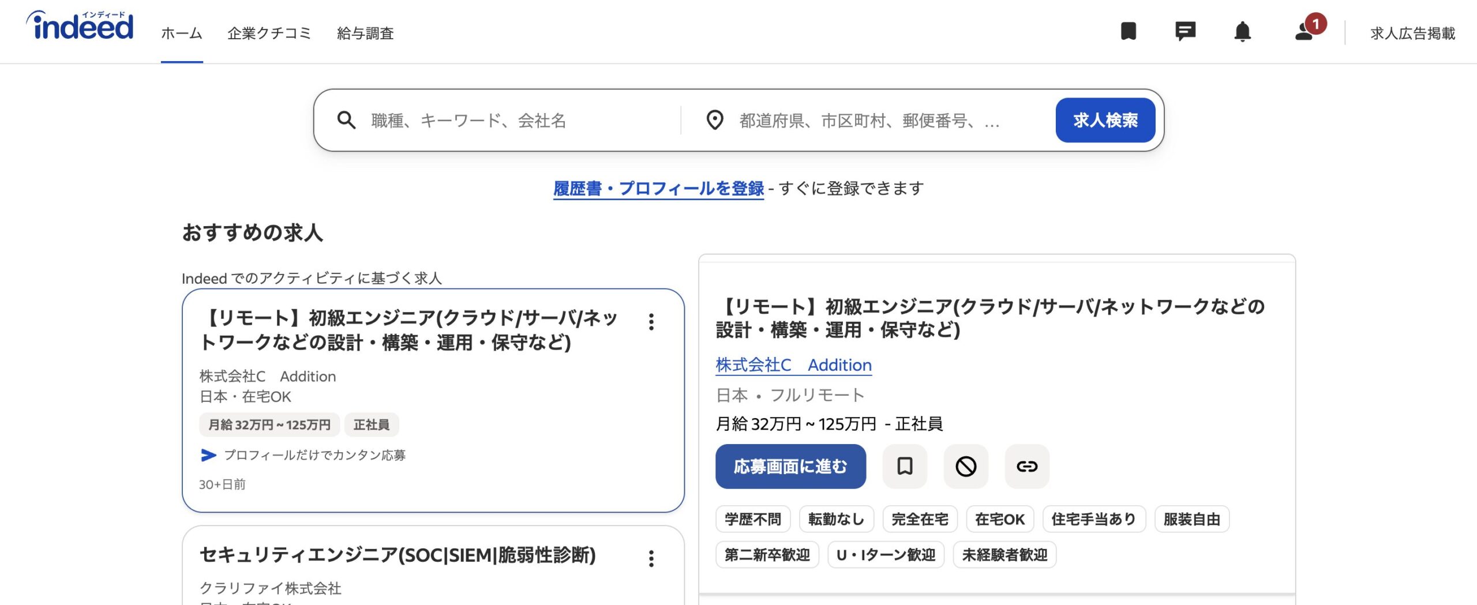Bookmark the リモート初級エンジニア job posting
This screenshot has height=605, width=1477.
pos(905,467)
